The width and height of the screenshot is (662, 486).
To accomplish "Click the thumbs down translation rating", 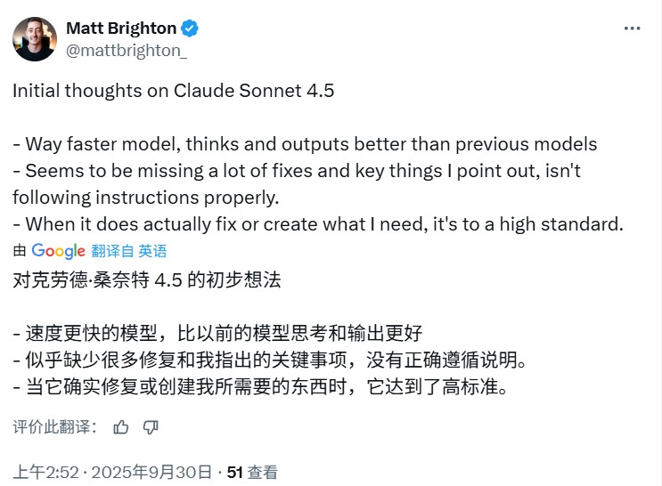I will coord(151,427).
